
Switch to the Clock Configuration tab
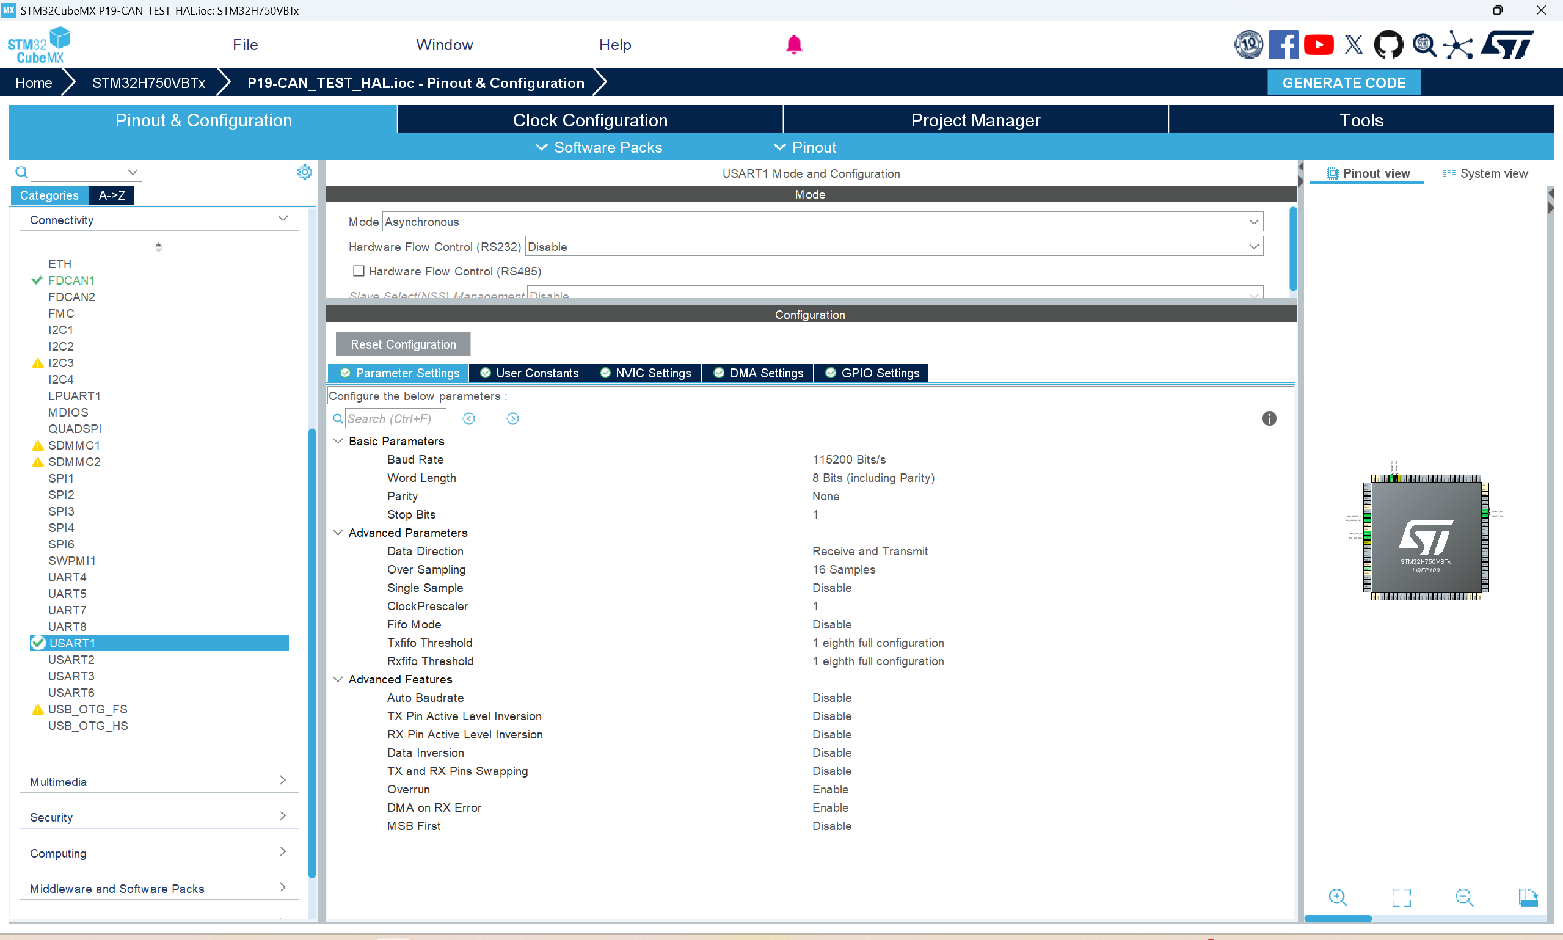(x=589, y=120)
